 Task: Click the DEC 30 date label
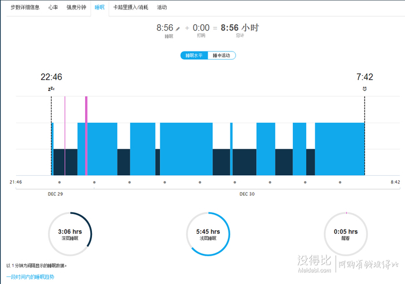pos(247,194)
